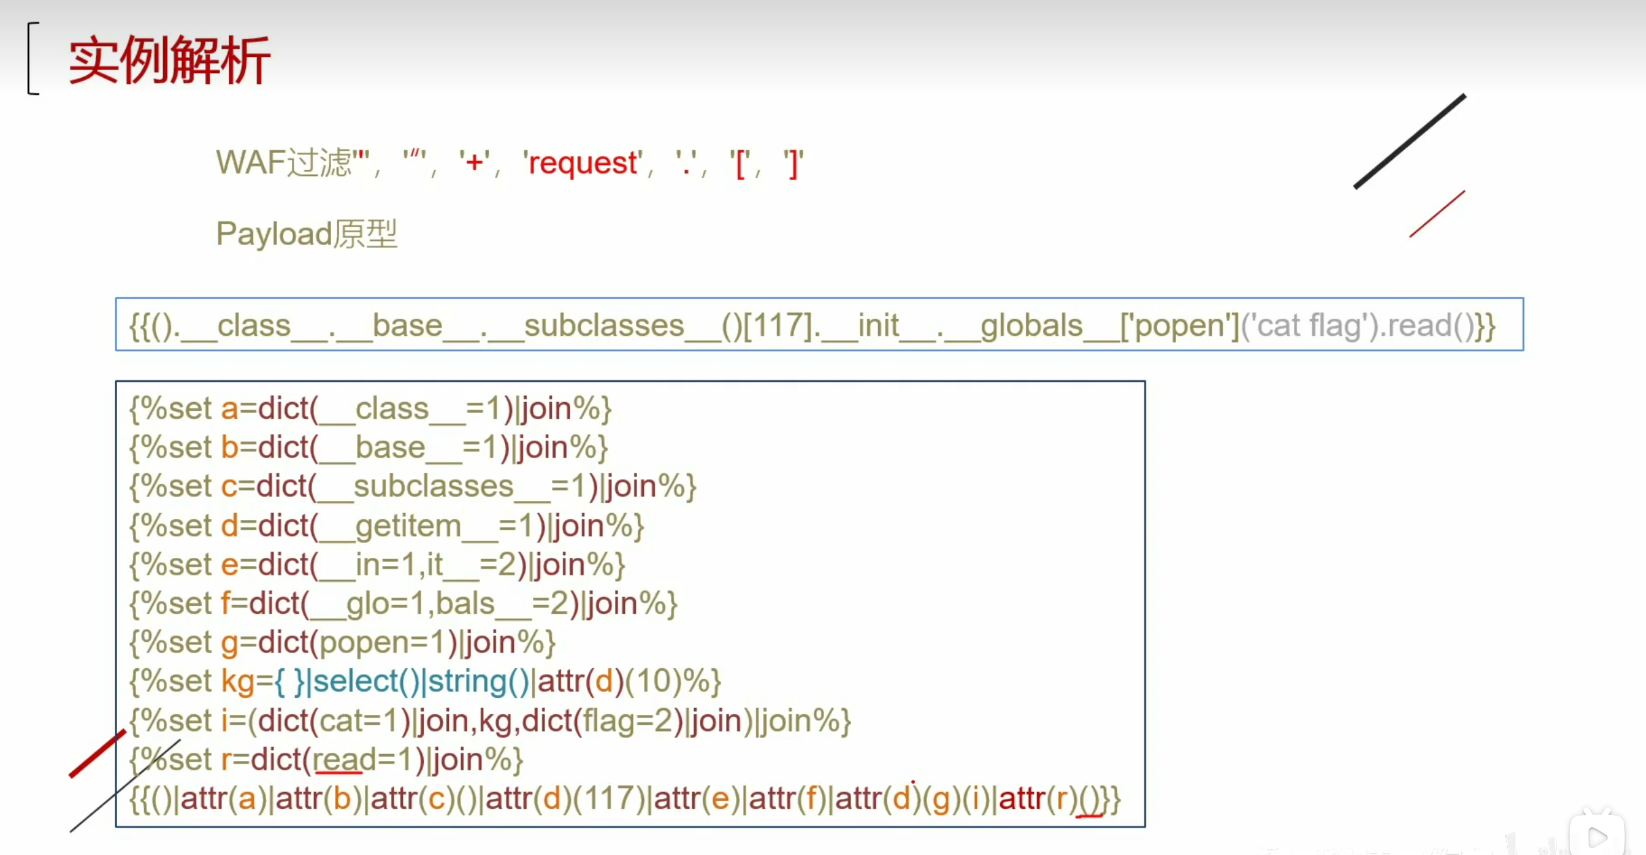Click the 'request' word in WAF filter list

582,163
